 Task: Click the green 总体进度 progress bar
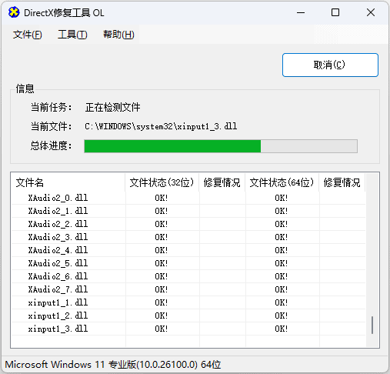tap(221, 146)
